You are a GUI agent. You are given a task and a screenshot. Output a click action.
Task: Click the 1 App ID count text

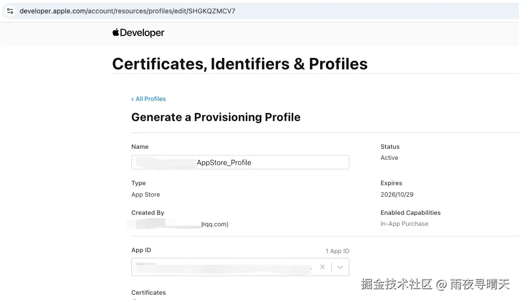(337, 251)
